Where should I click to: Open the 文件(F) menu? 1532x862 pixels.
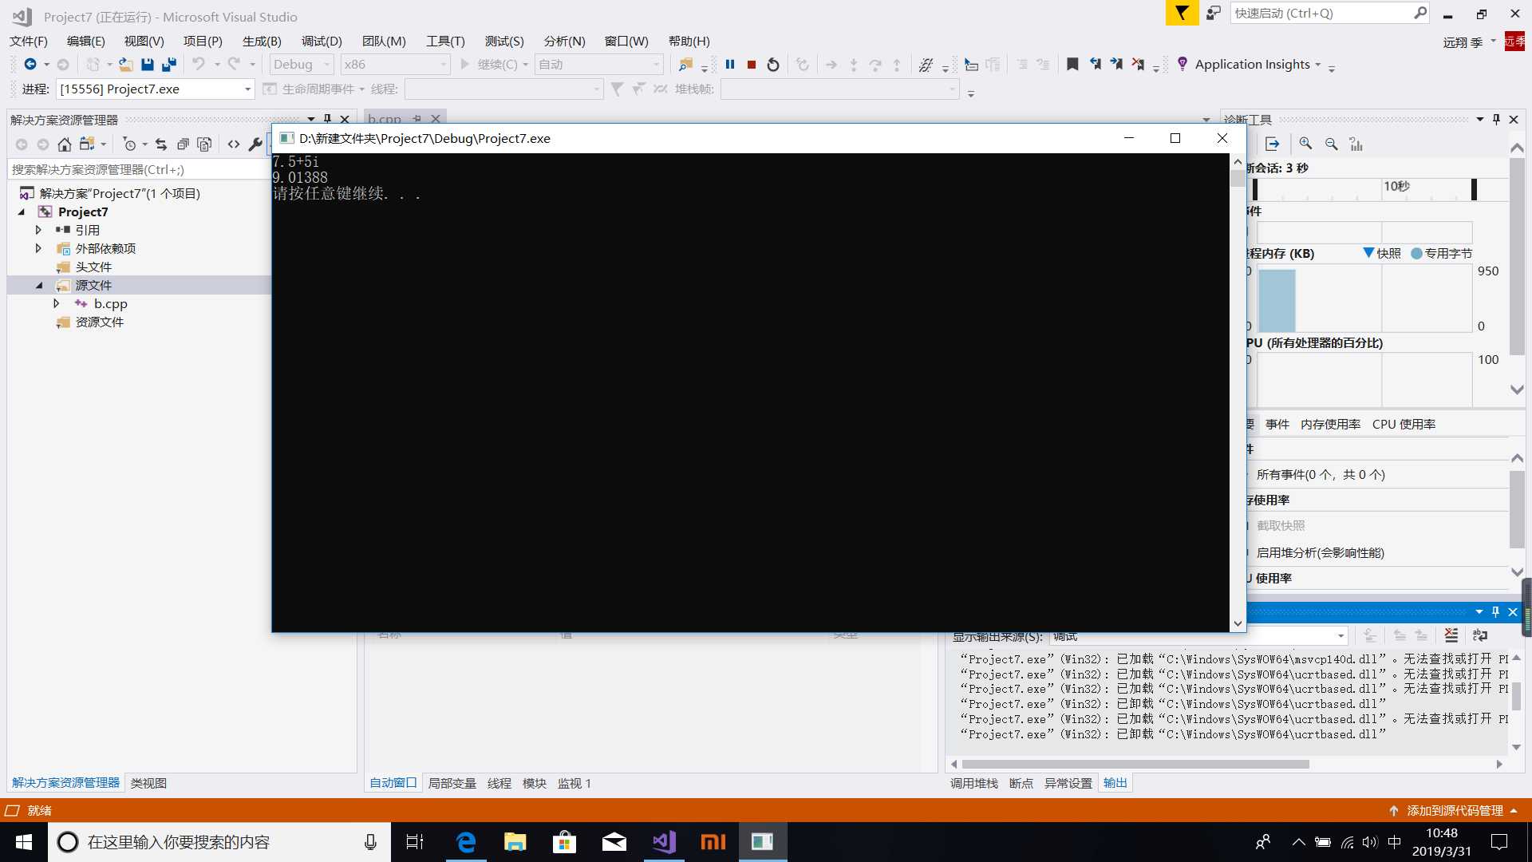click(28, 41)
